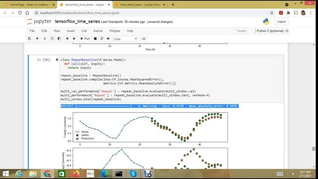Copy selected cells icon
The height and width of the screenshot is (179, 318).
pyautogui.click(x=52, y=39)
